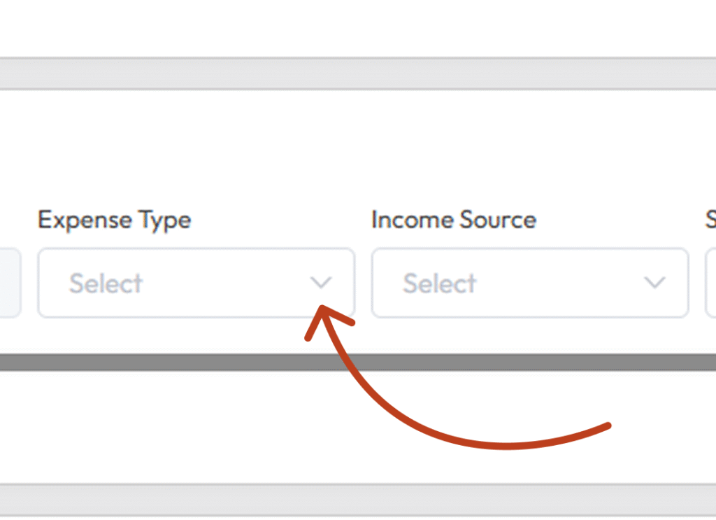
Task: Open the Expense Type dropdown
Action: point(196,283)
